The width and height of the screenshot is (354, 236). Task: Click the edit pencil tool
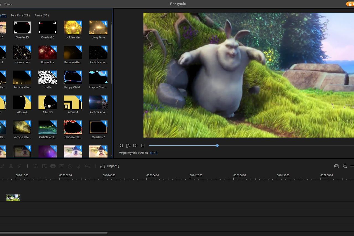tap(2, 166)
